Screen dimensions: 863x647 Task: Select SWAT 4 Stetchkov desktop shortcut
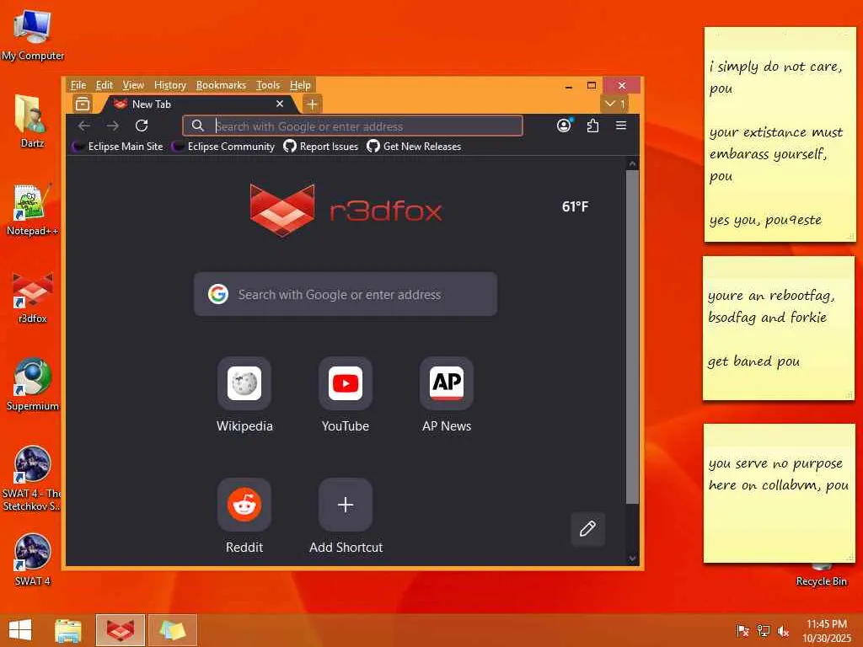[x=32, y=479]
